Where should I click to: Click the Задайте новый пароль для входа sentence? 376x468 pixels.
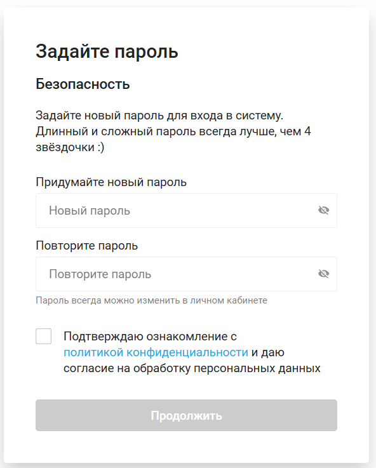point(159,116)
